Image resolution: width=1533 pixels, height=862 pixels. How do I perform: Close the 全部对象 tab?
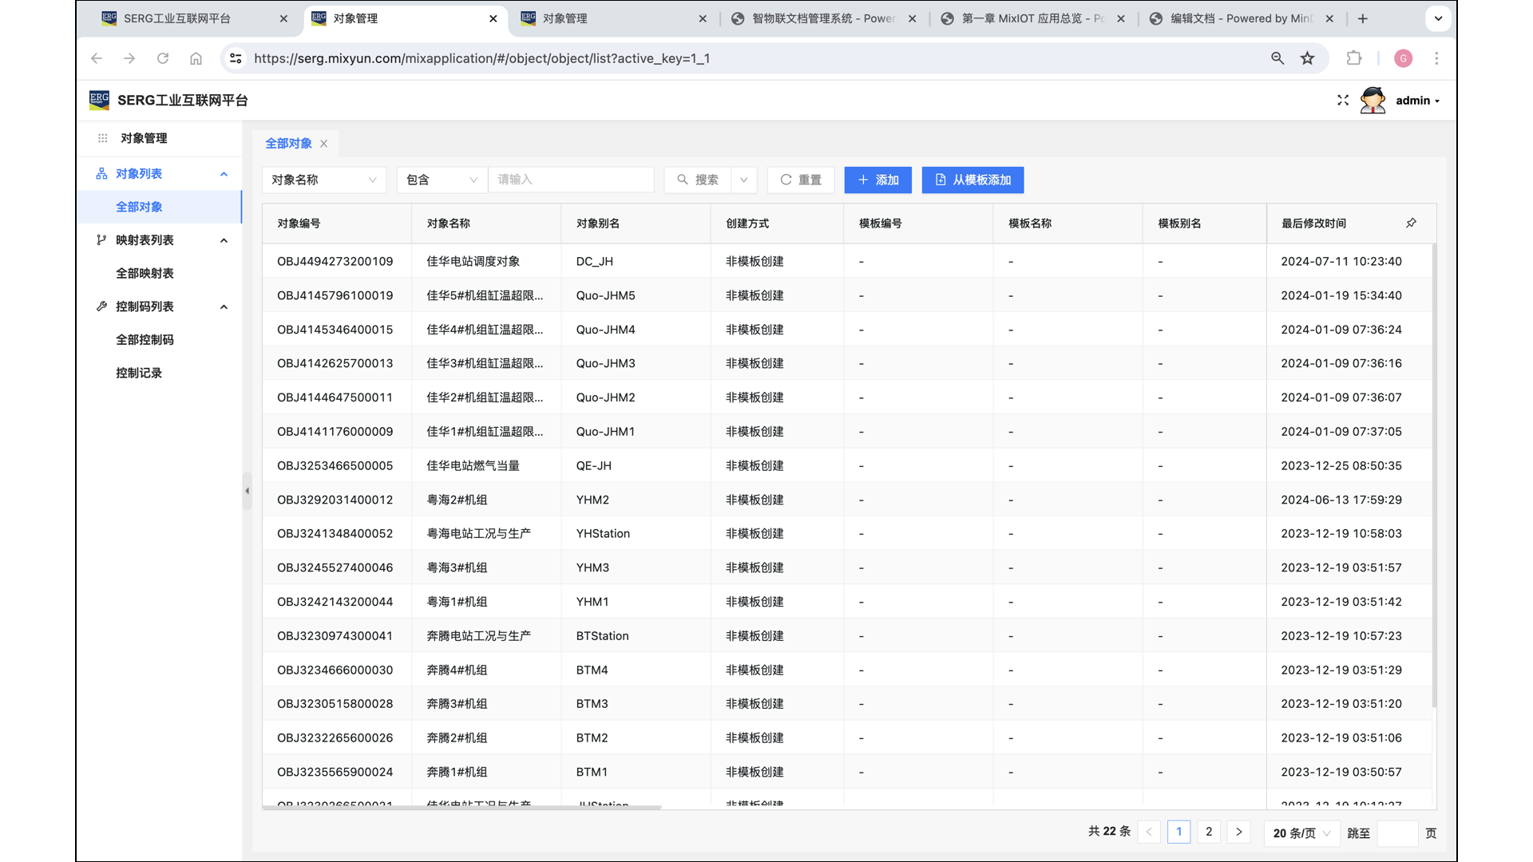pos(323,144)
